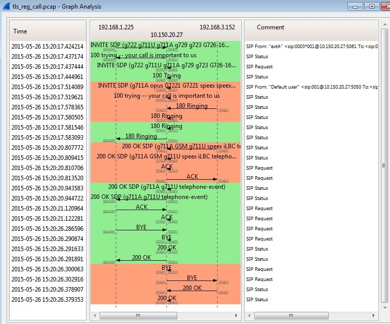The width and height of the screenshot is (390, 324).
Task: Select the row at time 15:20:17.444961
Action: click(47, 77)
